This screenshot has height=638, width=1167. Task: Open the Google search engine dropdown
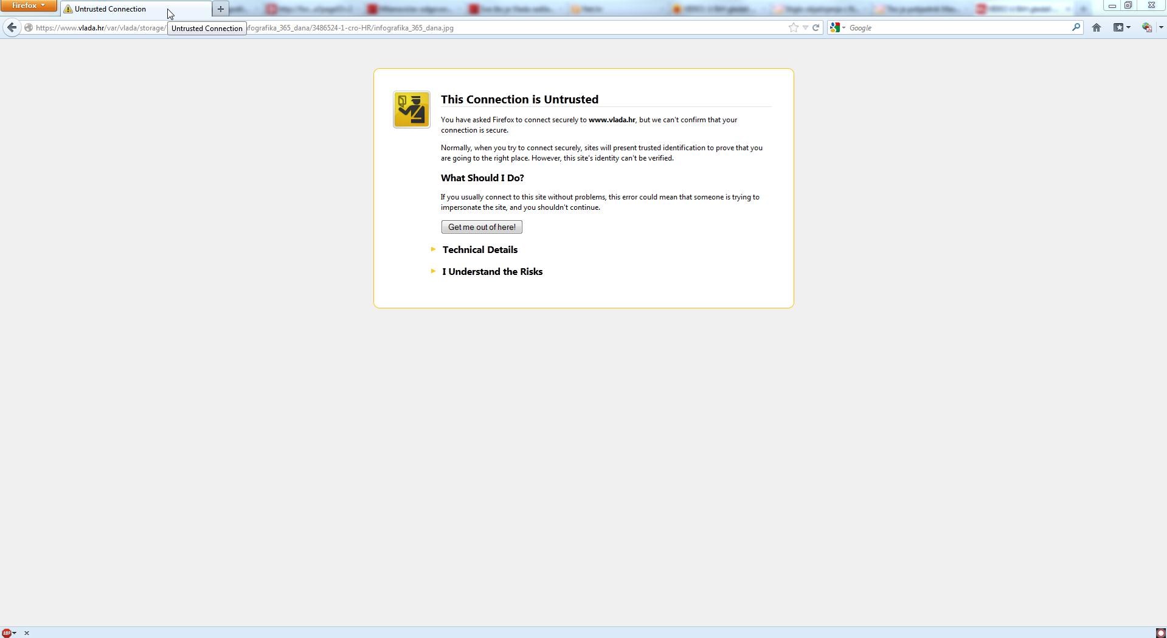tap(838, 28)
